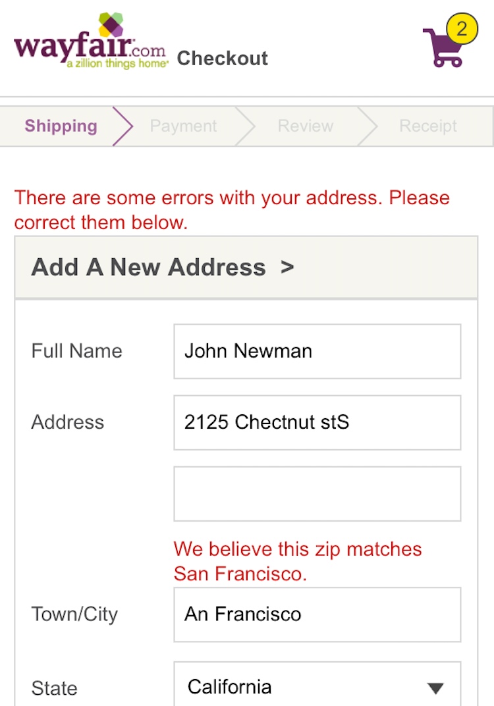Click the red address errors message
Image resolution: width=494 pixels, height=706 pixels.
pyautogui.click(x=232, y=210)
